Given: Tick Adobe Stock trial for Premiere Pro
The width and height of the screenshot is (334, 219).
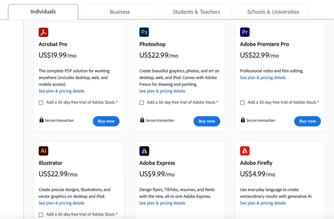Looking at the screenshot, I should (242, 103).
